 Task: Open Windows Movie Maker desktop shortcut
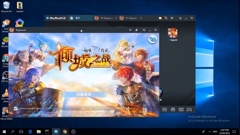6,113
